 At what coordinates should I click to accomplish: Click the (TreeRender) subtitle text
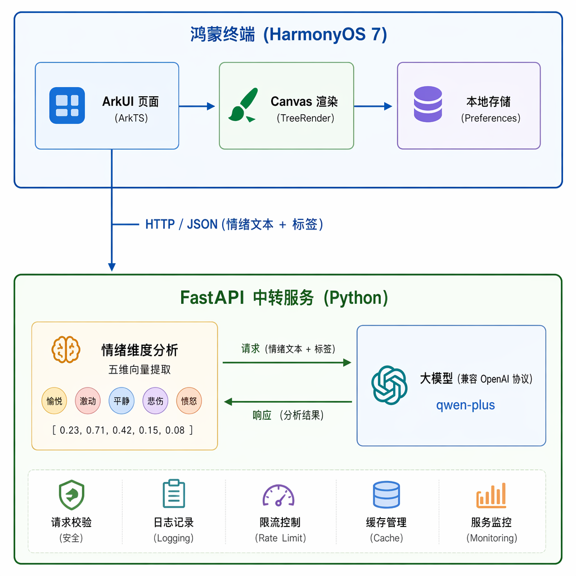click(305, 118)
